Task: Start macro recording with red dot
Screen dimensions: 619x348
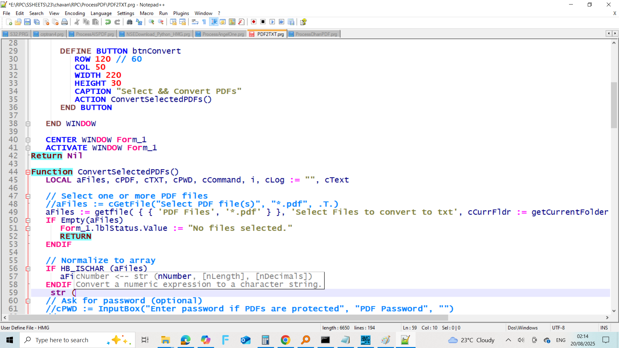Action: [254, 22]
